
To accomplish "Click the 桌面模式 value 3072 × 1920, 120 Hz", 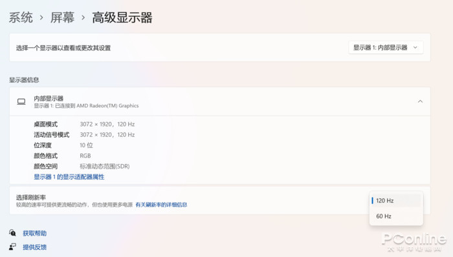I will point(107,124).
